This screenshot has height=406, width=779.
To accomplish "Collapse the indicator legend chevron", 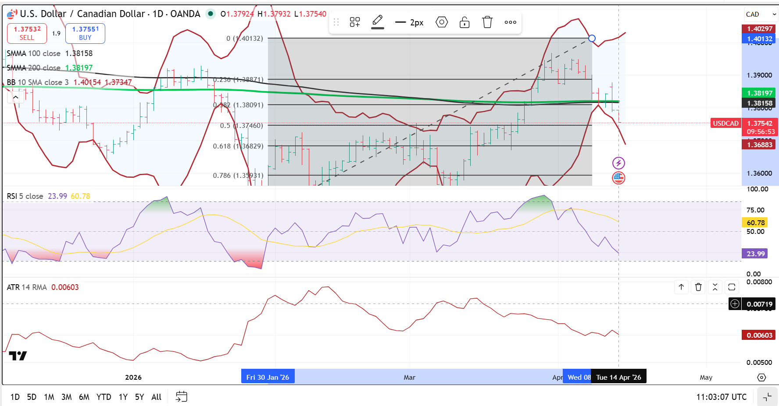I will [x=15, y=97].
